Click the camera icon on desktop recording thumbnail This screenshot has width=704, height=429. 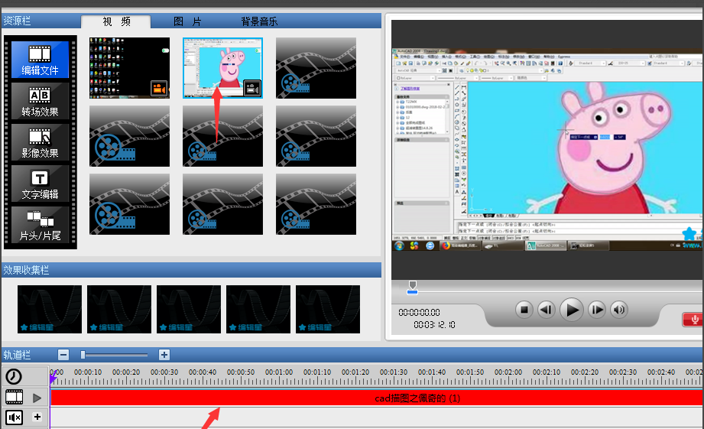tap(159, 89)
